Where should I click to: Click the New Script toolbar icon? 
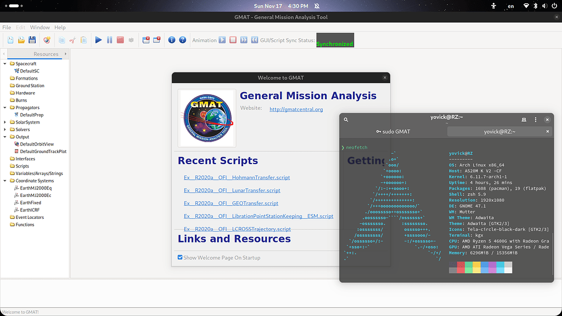click(10, 39)
